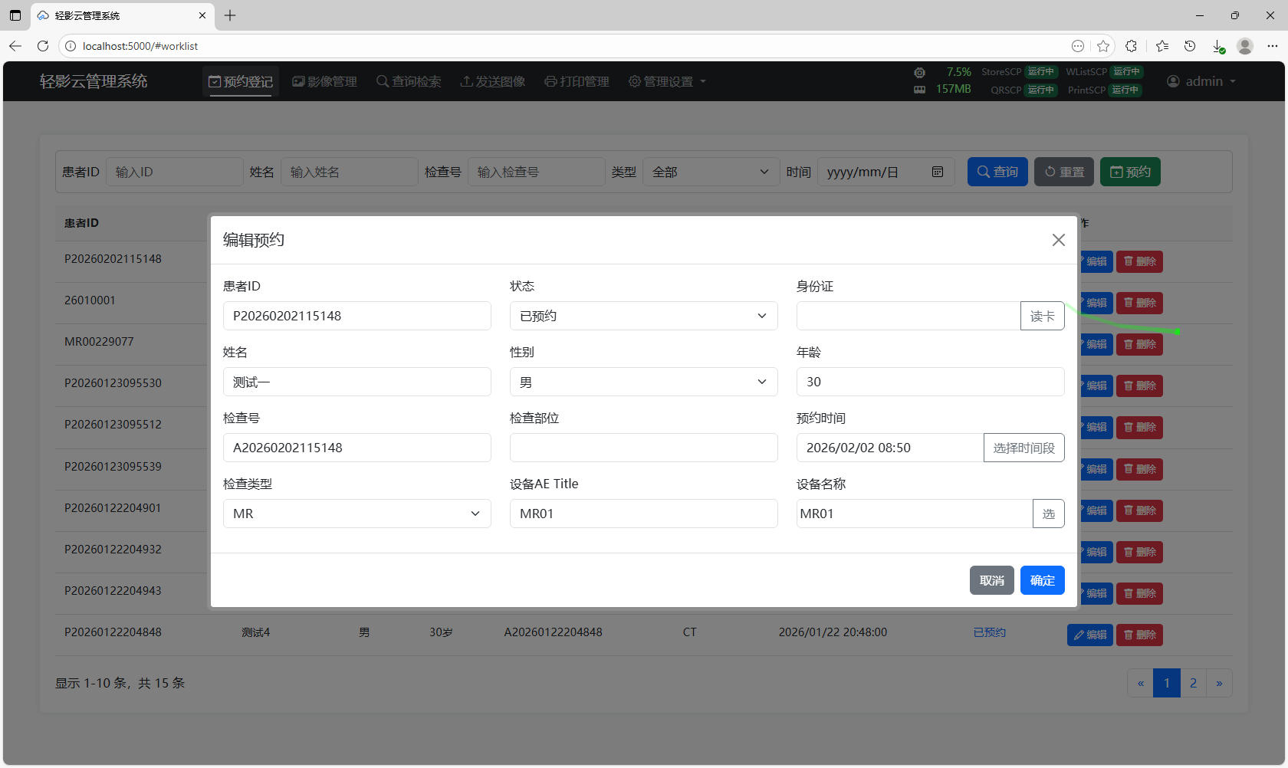Expand the 性别 gender dropdown
The width and height of the screenshot is (1288, 768).
[643, 382]
